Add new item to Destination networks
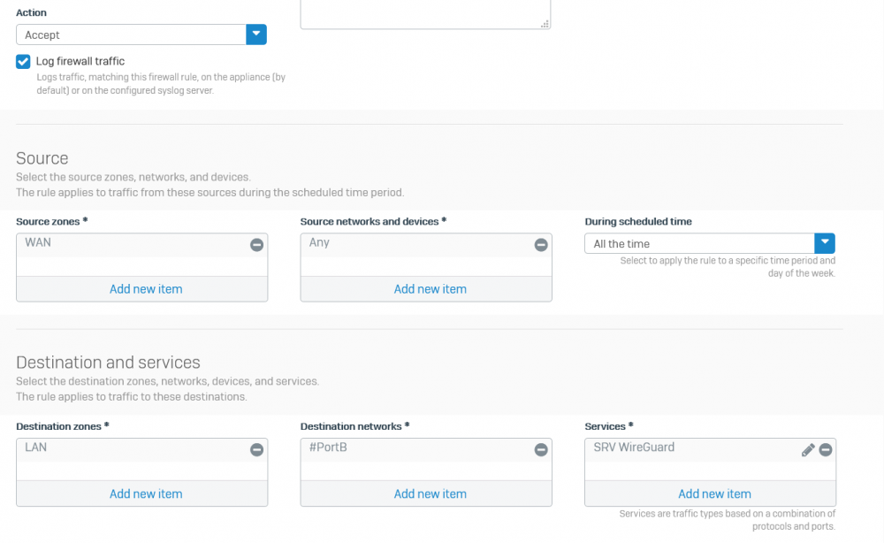Viewport: 884px width, 543px height. 431,493
